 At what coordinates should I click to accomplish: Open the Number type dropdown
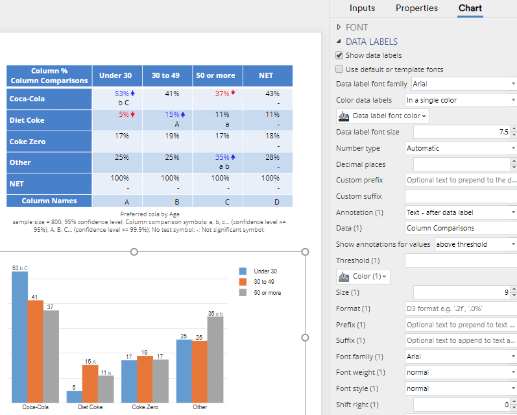point(460,148)
